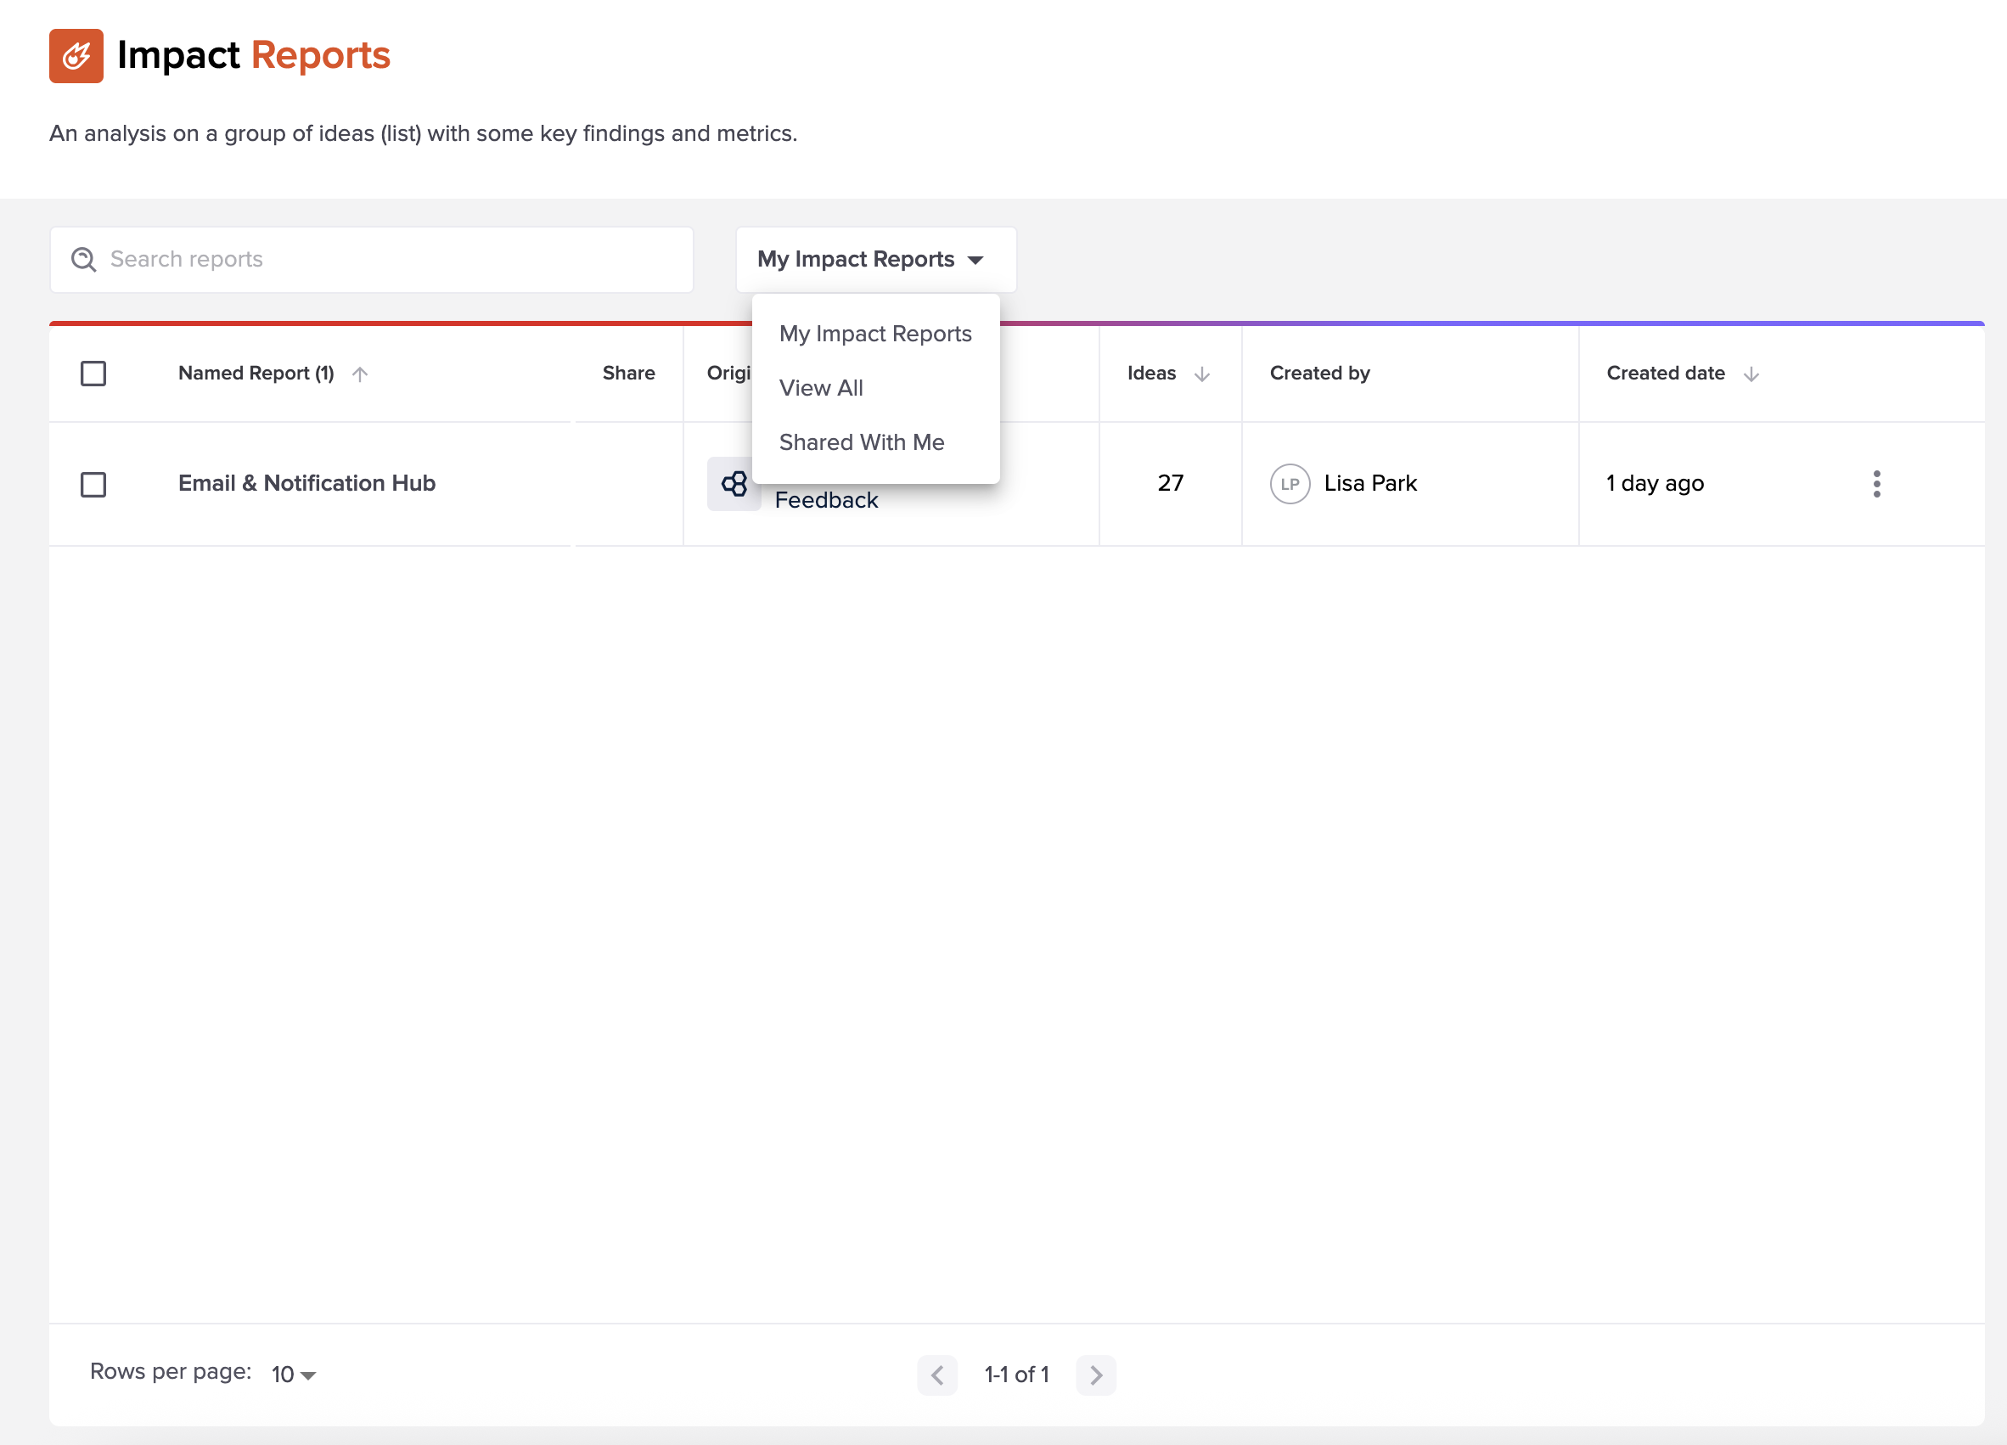Choose View All from the dropdown menu
Viewport: 2007px width, 1445px height.
820,388
